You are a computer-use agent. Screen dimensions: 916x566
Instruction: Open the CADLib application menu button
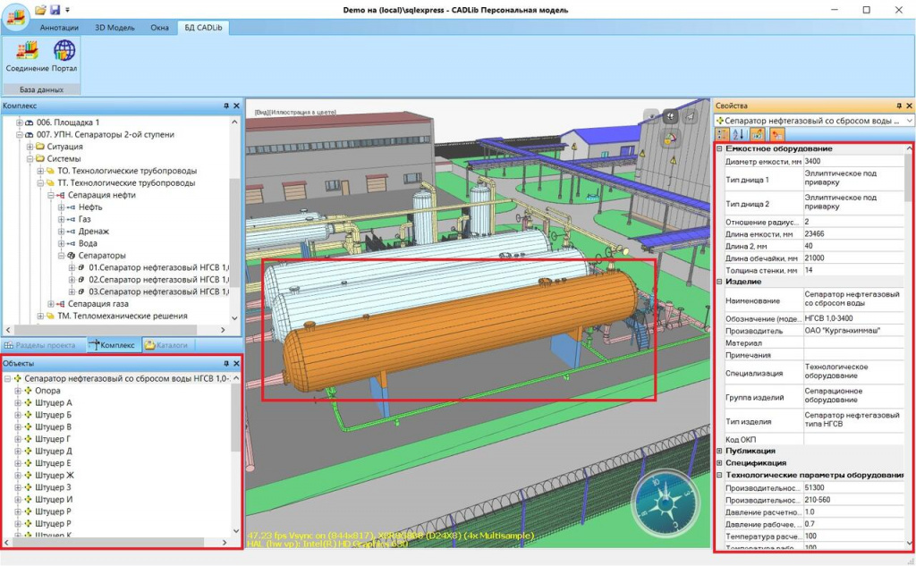click(16, 16)
